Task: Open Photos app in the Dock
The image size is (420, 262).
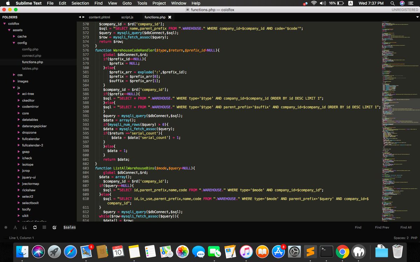Action: pos(182,251)
